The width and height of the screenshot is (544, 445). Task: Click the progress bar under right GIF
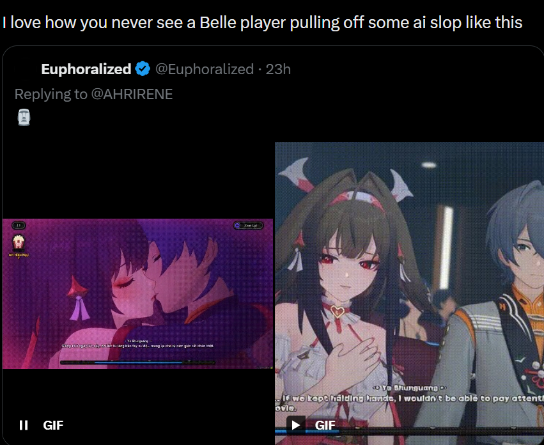click(x=409, y=432)
